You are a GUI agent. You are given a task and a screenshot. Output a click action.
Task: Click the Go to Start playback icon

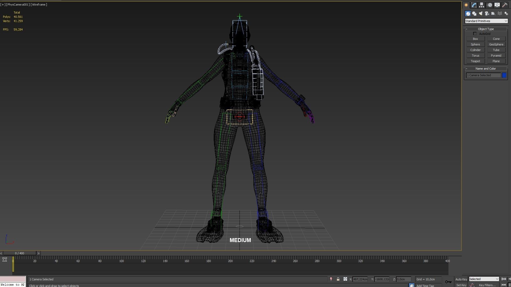[504, 279]
